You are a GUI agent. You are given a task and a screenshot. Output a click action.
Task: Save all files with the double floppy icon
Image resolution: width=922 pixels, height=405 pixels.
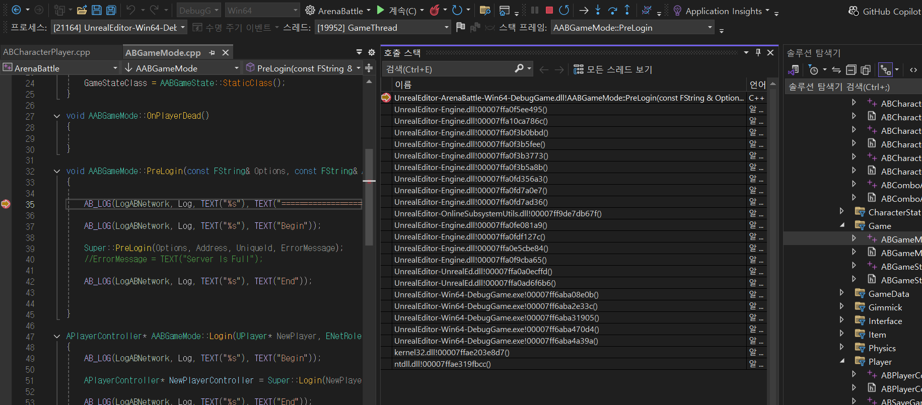(x=111, y=10)
